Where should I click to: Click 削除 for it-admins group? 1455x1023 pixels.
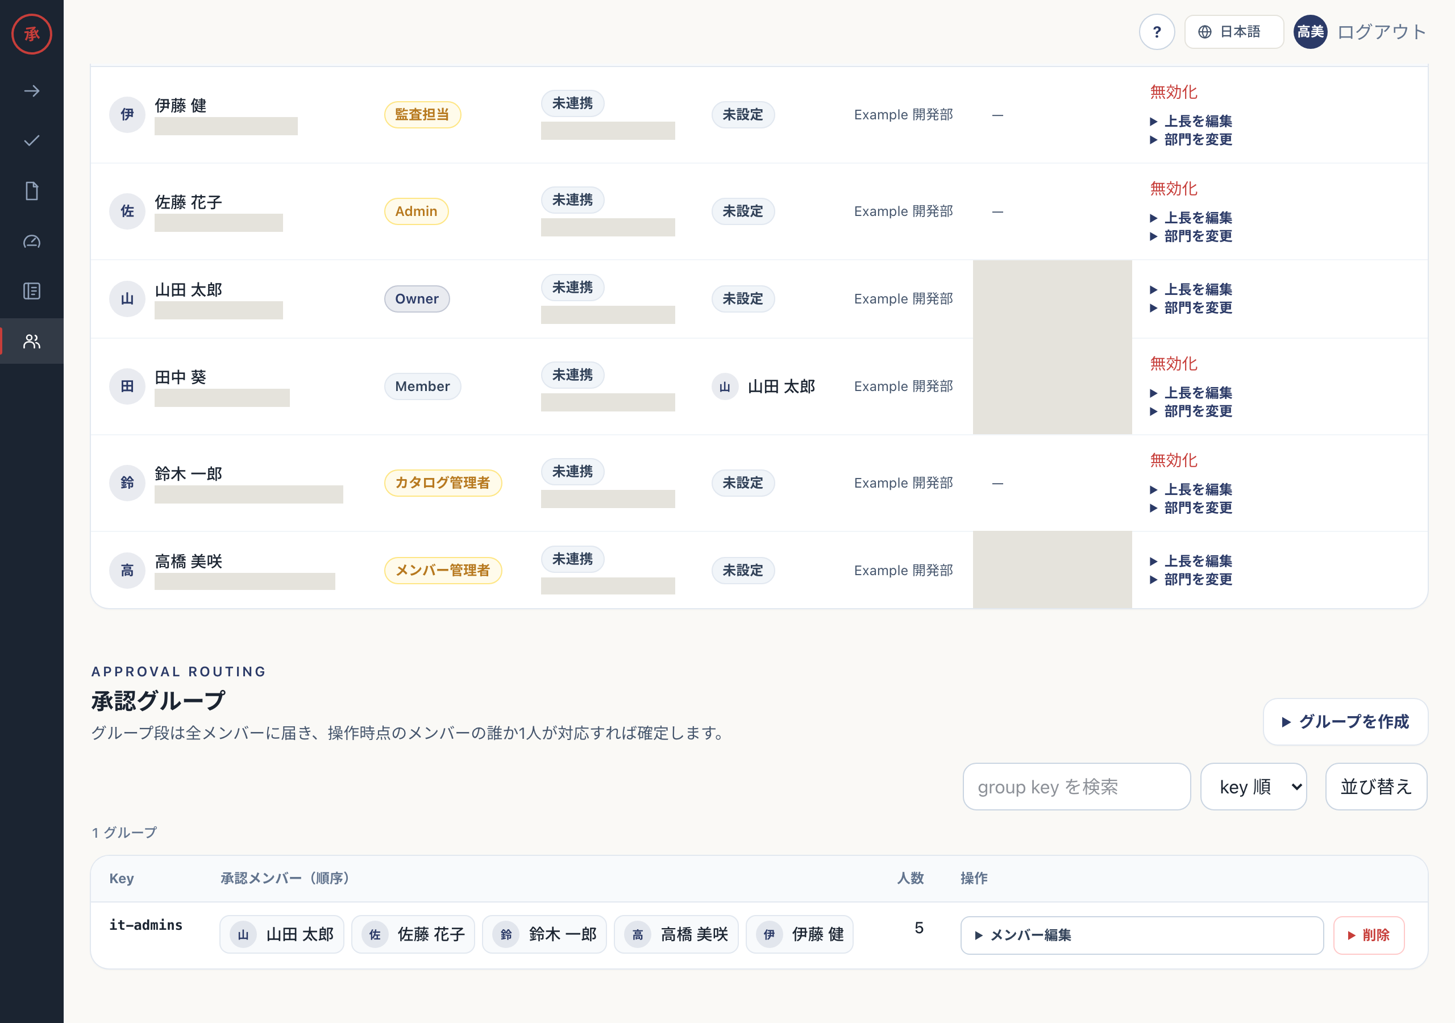[x=1369, y=935]
